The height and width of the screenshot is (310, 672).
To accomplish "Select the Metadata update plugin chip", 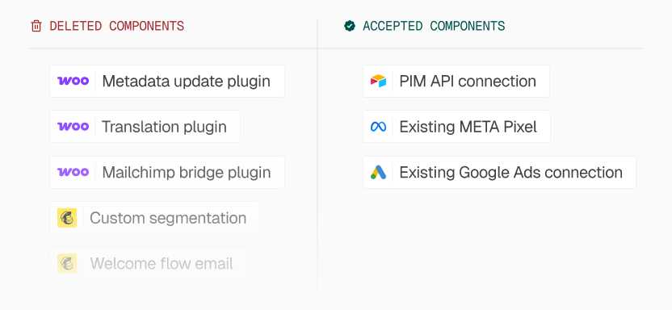I will pos(167,81).
